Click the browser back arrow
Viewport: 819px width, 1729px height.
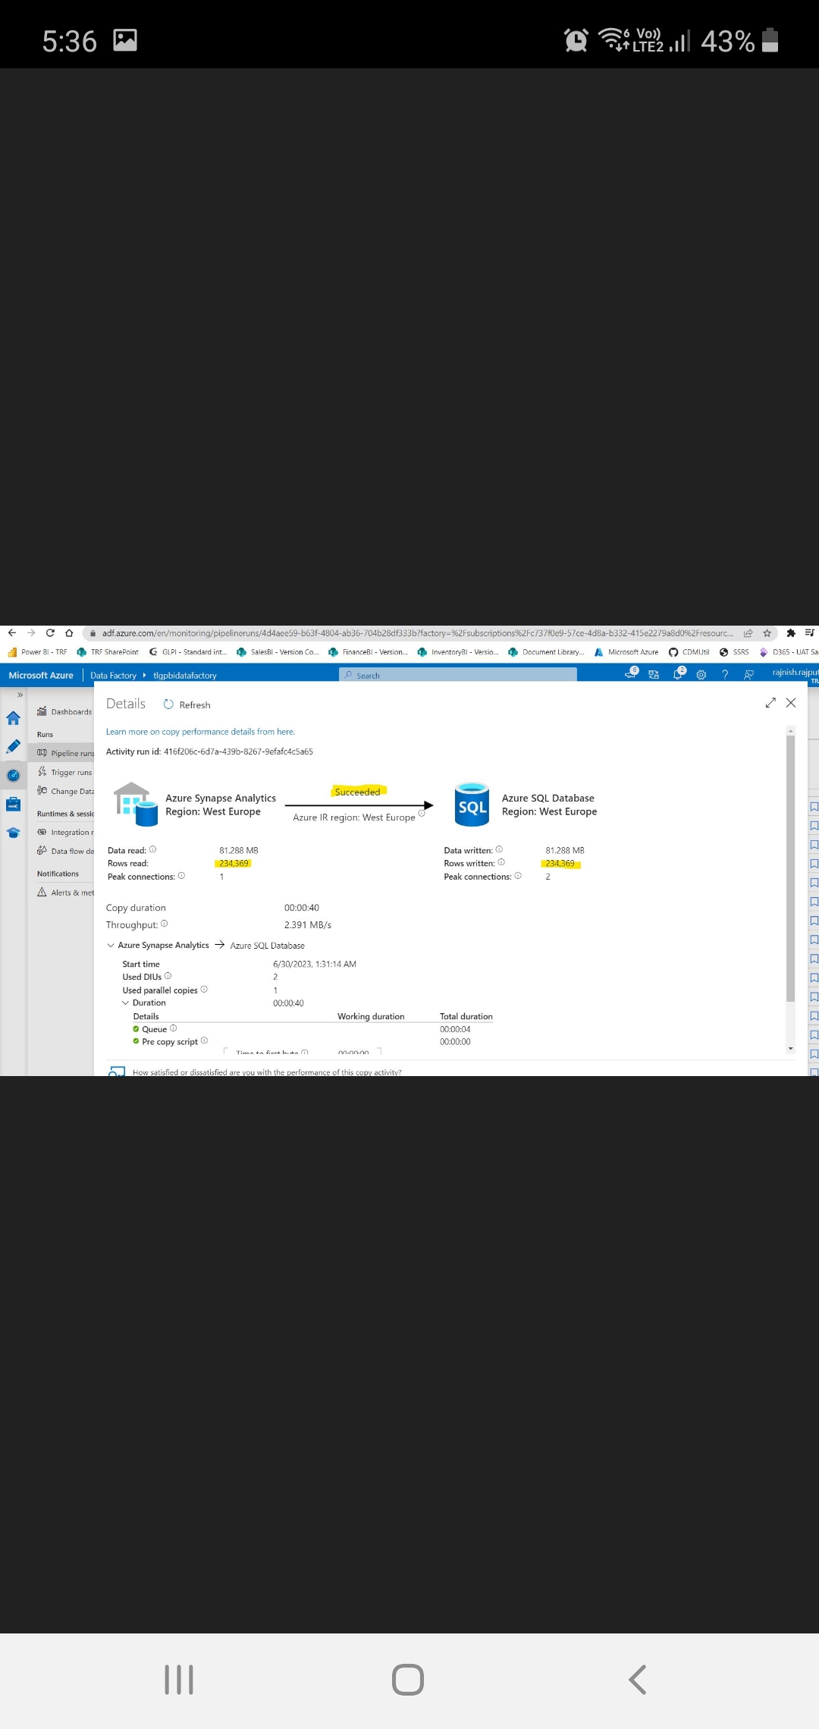pos(11,632)
